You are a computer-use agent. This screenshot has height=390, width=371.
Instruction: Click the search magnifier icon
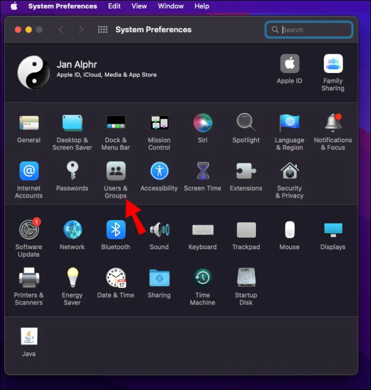pyautogui.click(x=275, y=30)
